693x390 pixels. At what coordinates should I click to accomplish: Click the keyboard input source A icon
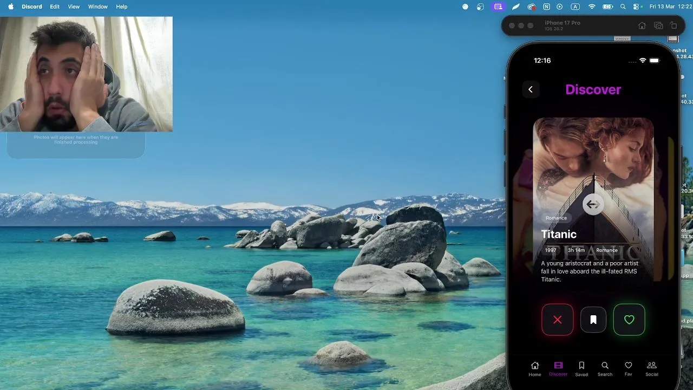tap(576, 6)
